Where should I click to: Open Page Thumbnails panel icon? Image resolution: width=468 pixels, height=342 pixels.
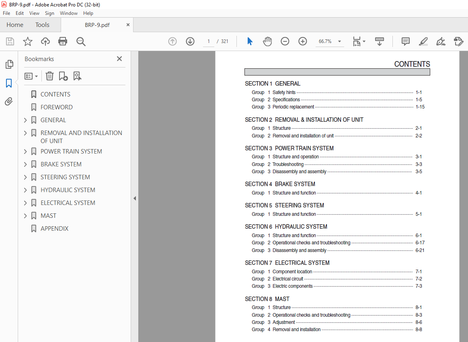9,64
